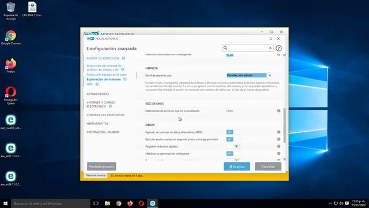The image size is (369, 208).
Task: Open Control del dispositivo section
Action: (106, 115)
